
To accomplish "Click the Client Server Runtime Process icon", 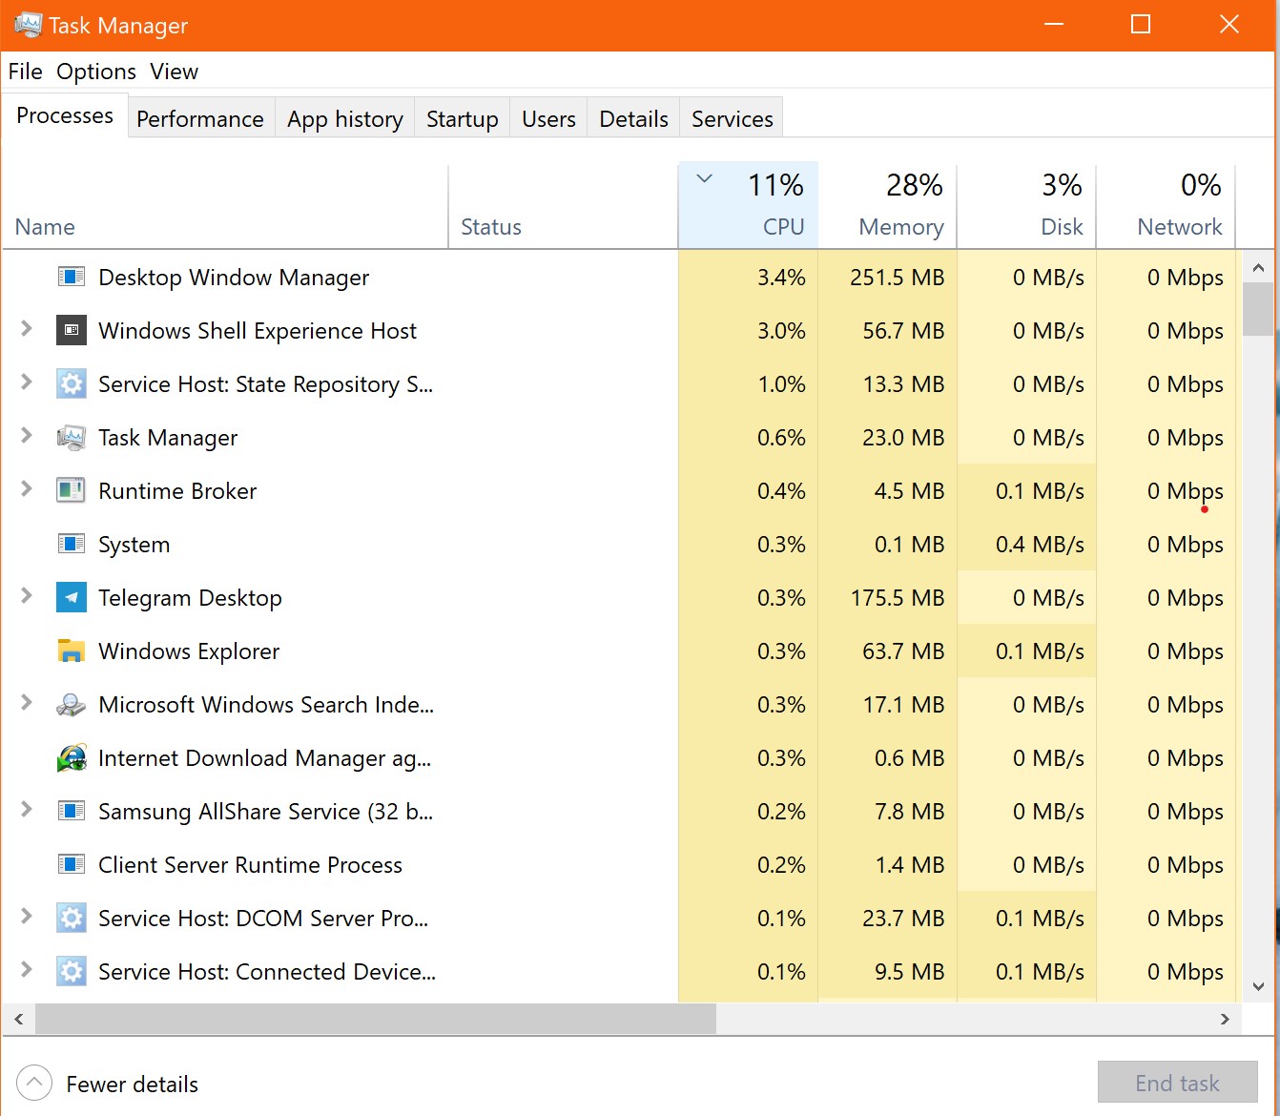I will (x=72, y=865).
